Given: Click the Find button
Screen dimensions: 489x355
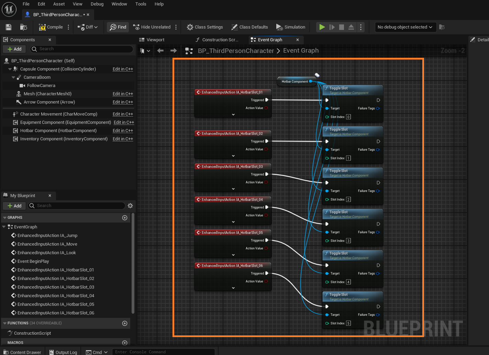Looking at the screenshot, I should [x=118, y=27].
